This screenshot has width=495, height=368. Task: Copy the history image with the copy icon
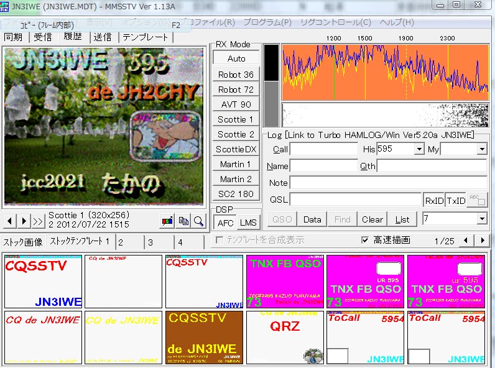pos(183,221)
